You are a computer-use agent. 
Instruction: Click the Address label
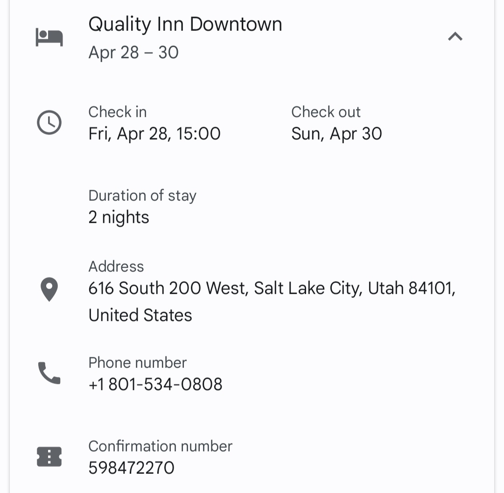[116, 267]
